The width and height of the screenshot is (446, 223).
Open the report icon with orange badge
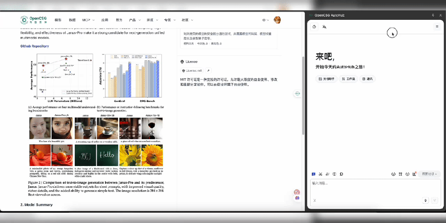415,174
